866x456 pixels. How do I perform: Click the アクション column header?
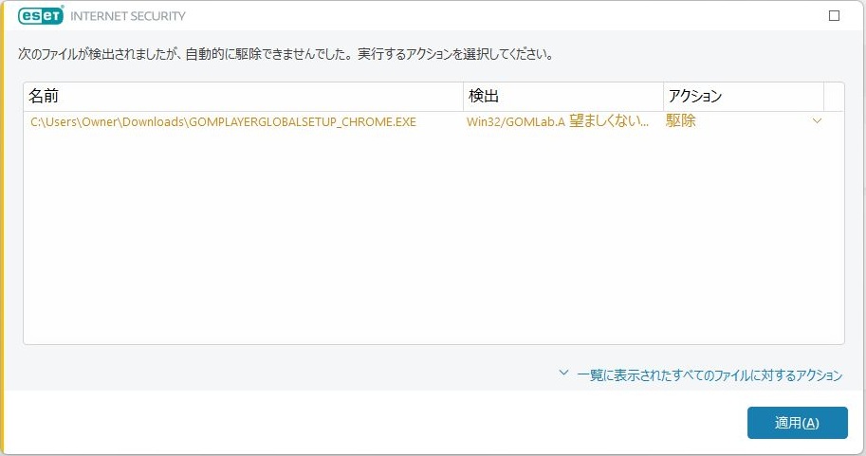point(743,97)
